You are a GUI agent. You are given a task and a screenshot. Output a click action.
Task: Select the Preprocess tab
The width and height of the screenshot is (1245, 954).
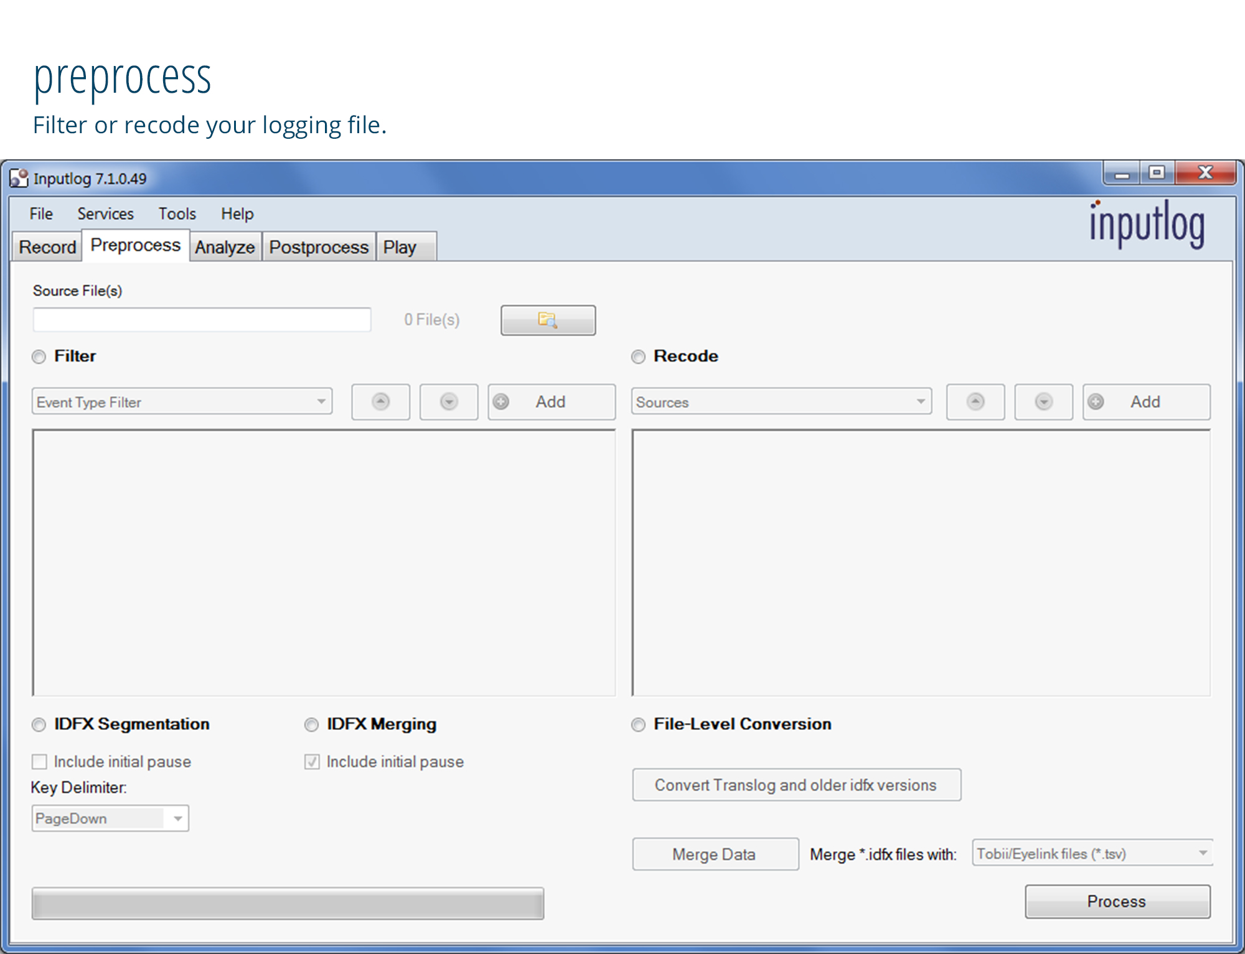pos(136,245)
